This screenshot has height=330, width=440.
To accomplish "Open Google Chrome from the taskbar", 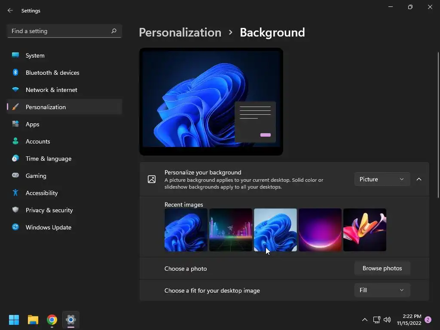I will click(52, 320).
